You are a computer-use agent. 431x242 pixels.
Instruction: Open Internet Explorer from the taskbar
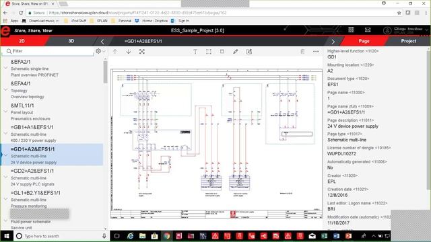pos(130,236)
